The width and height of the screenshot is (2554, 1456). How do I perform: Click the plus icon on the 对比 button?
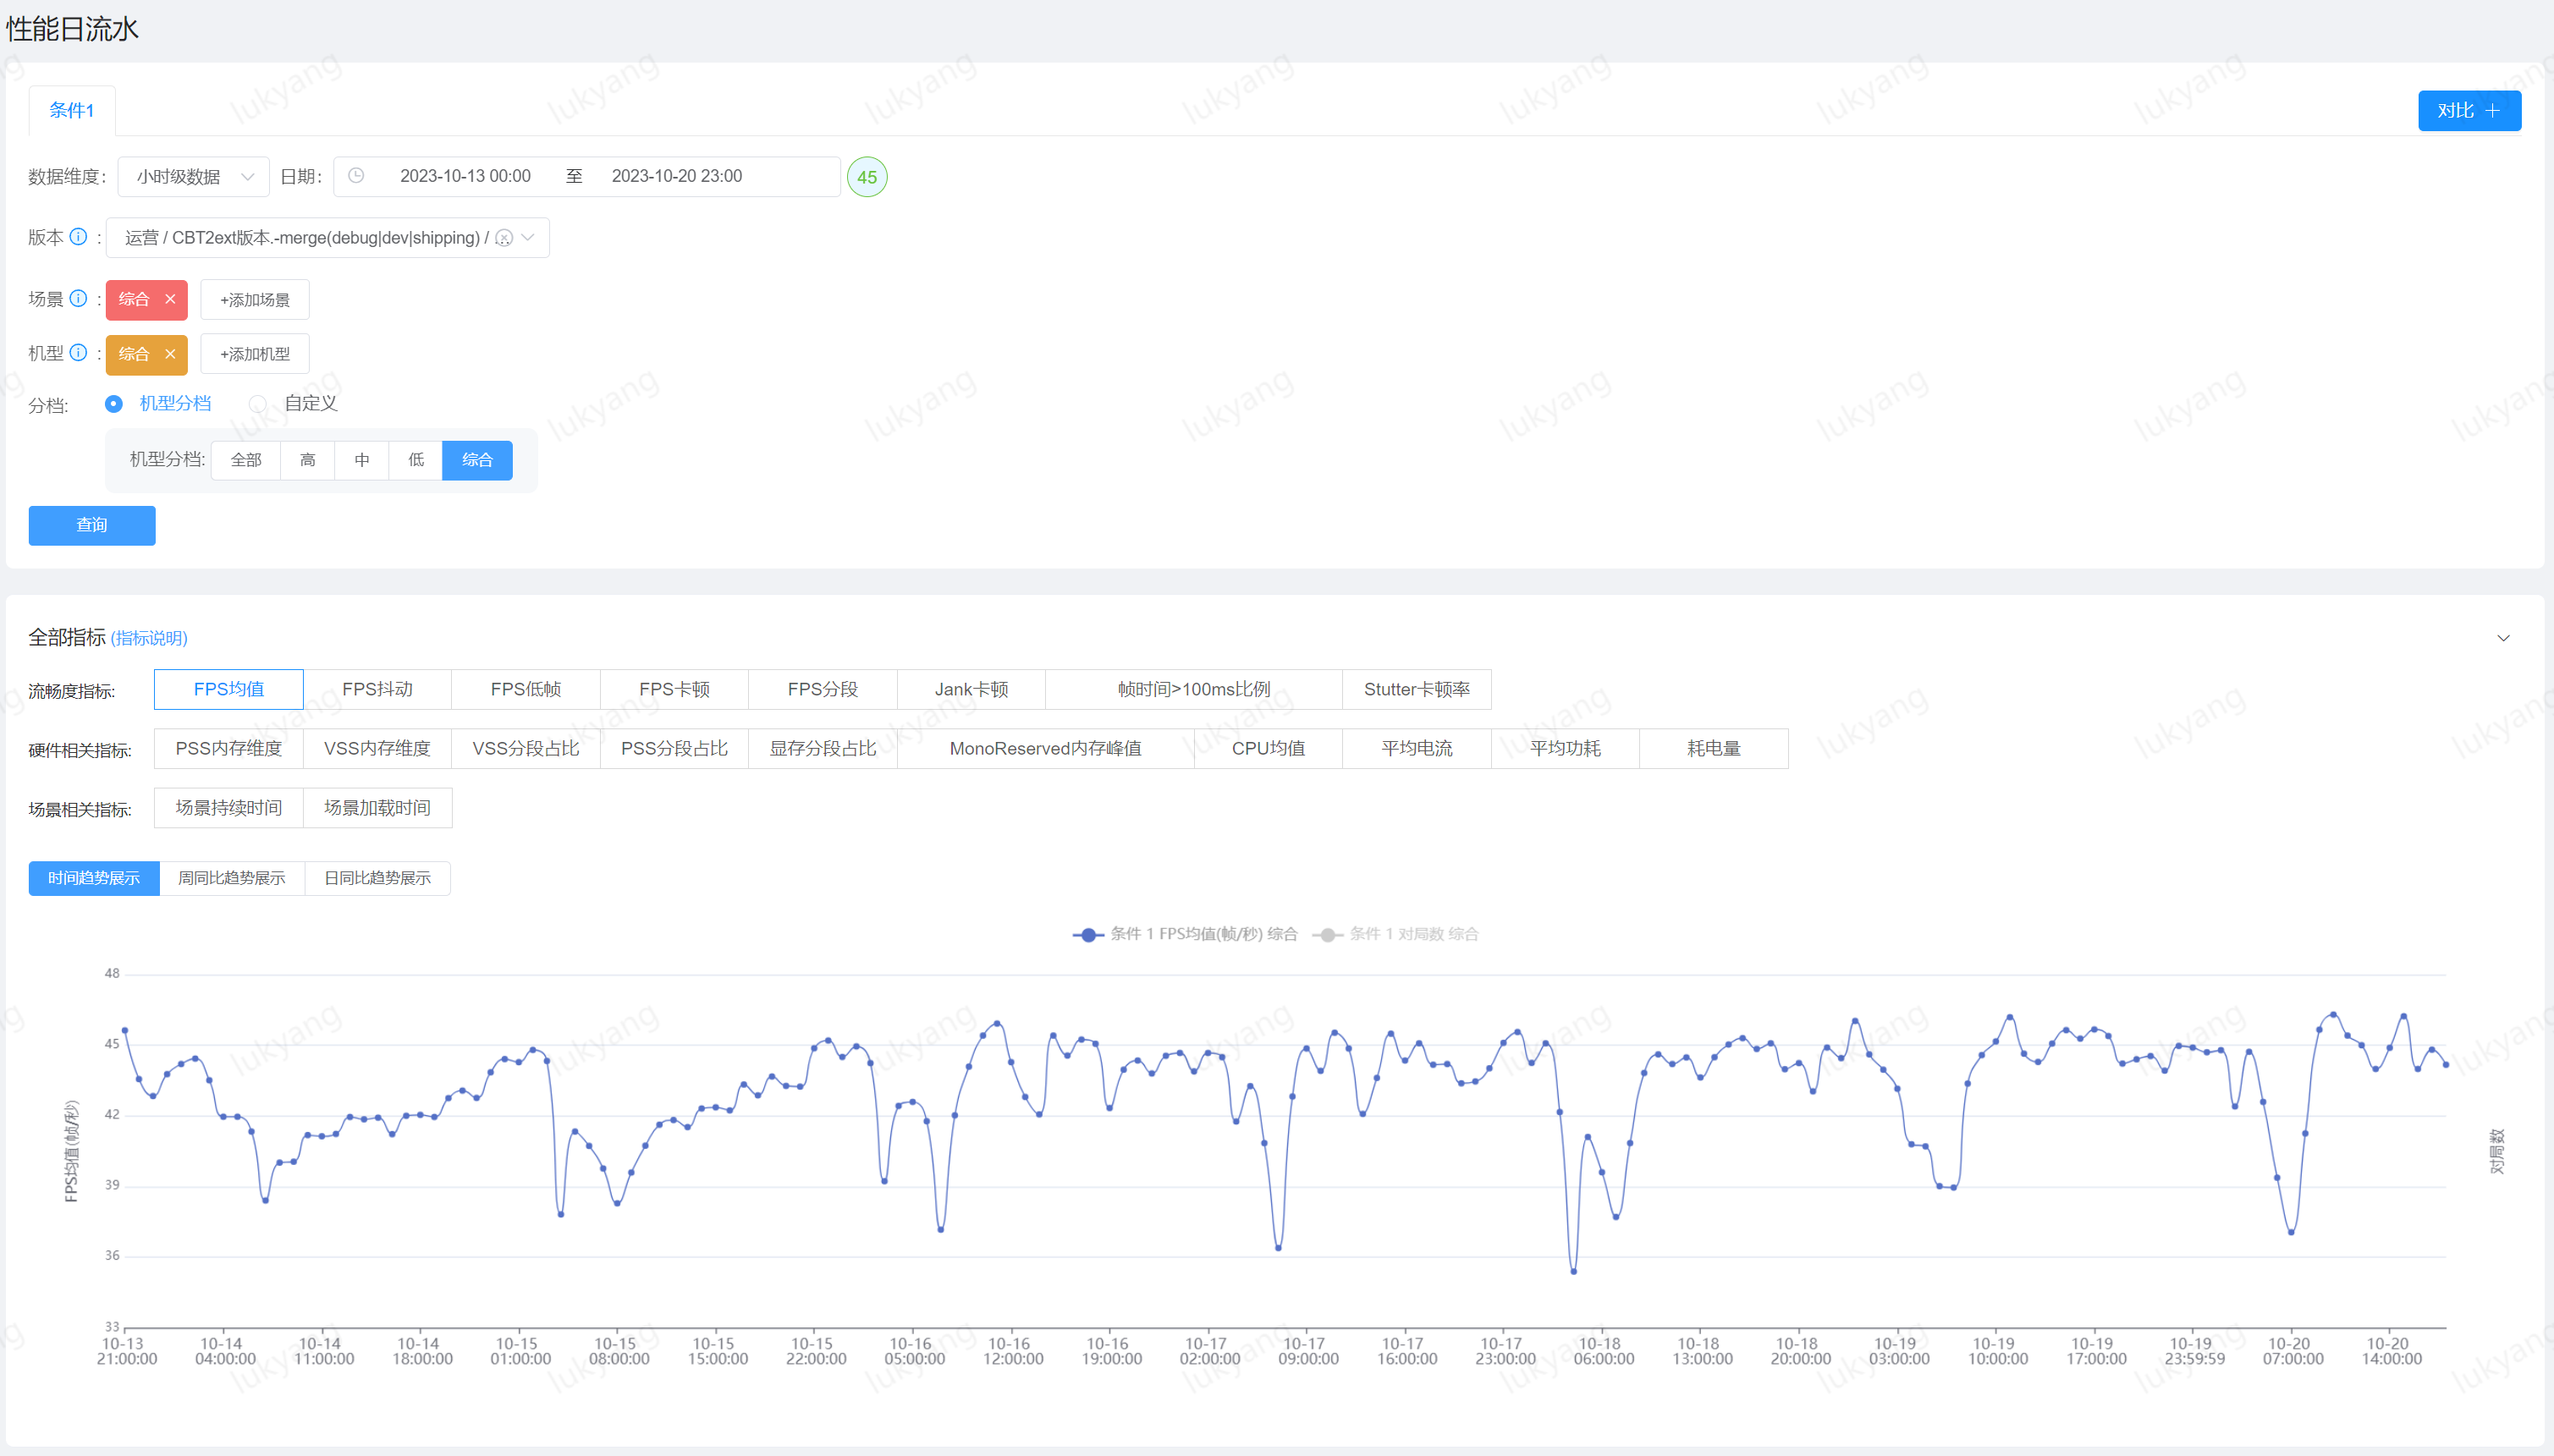[2492, 110]
